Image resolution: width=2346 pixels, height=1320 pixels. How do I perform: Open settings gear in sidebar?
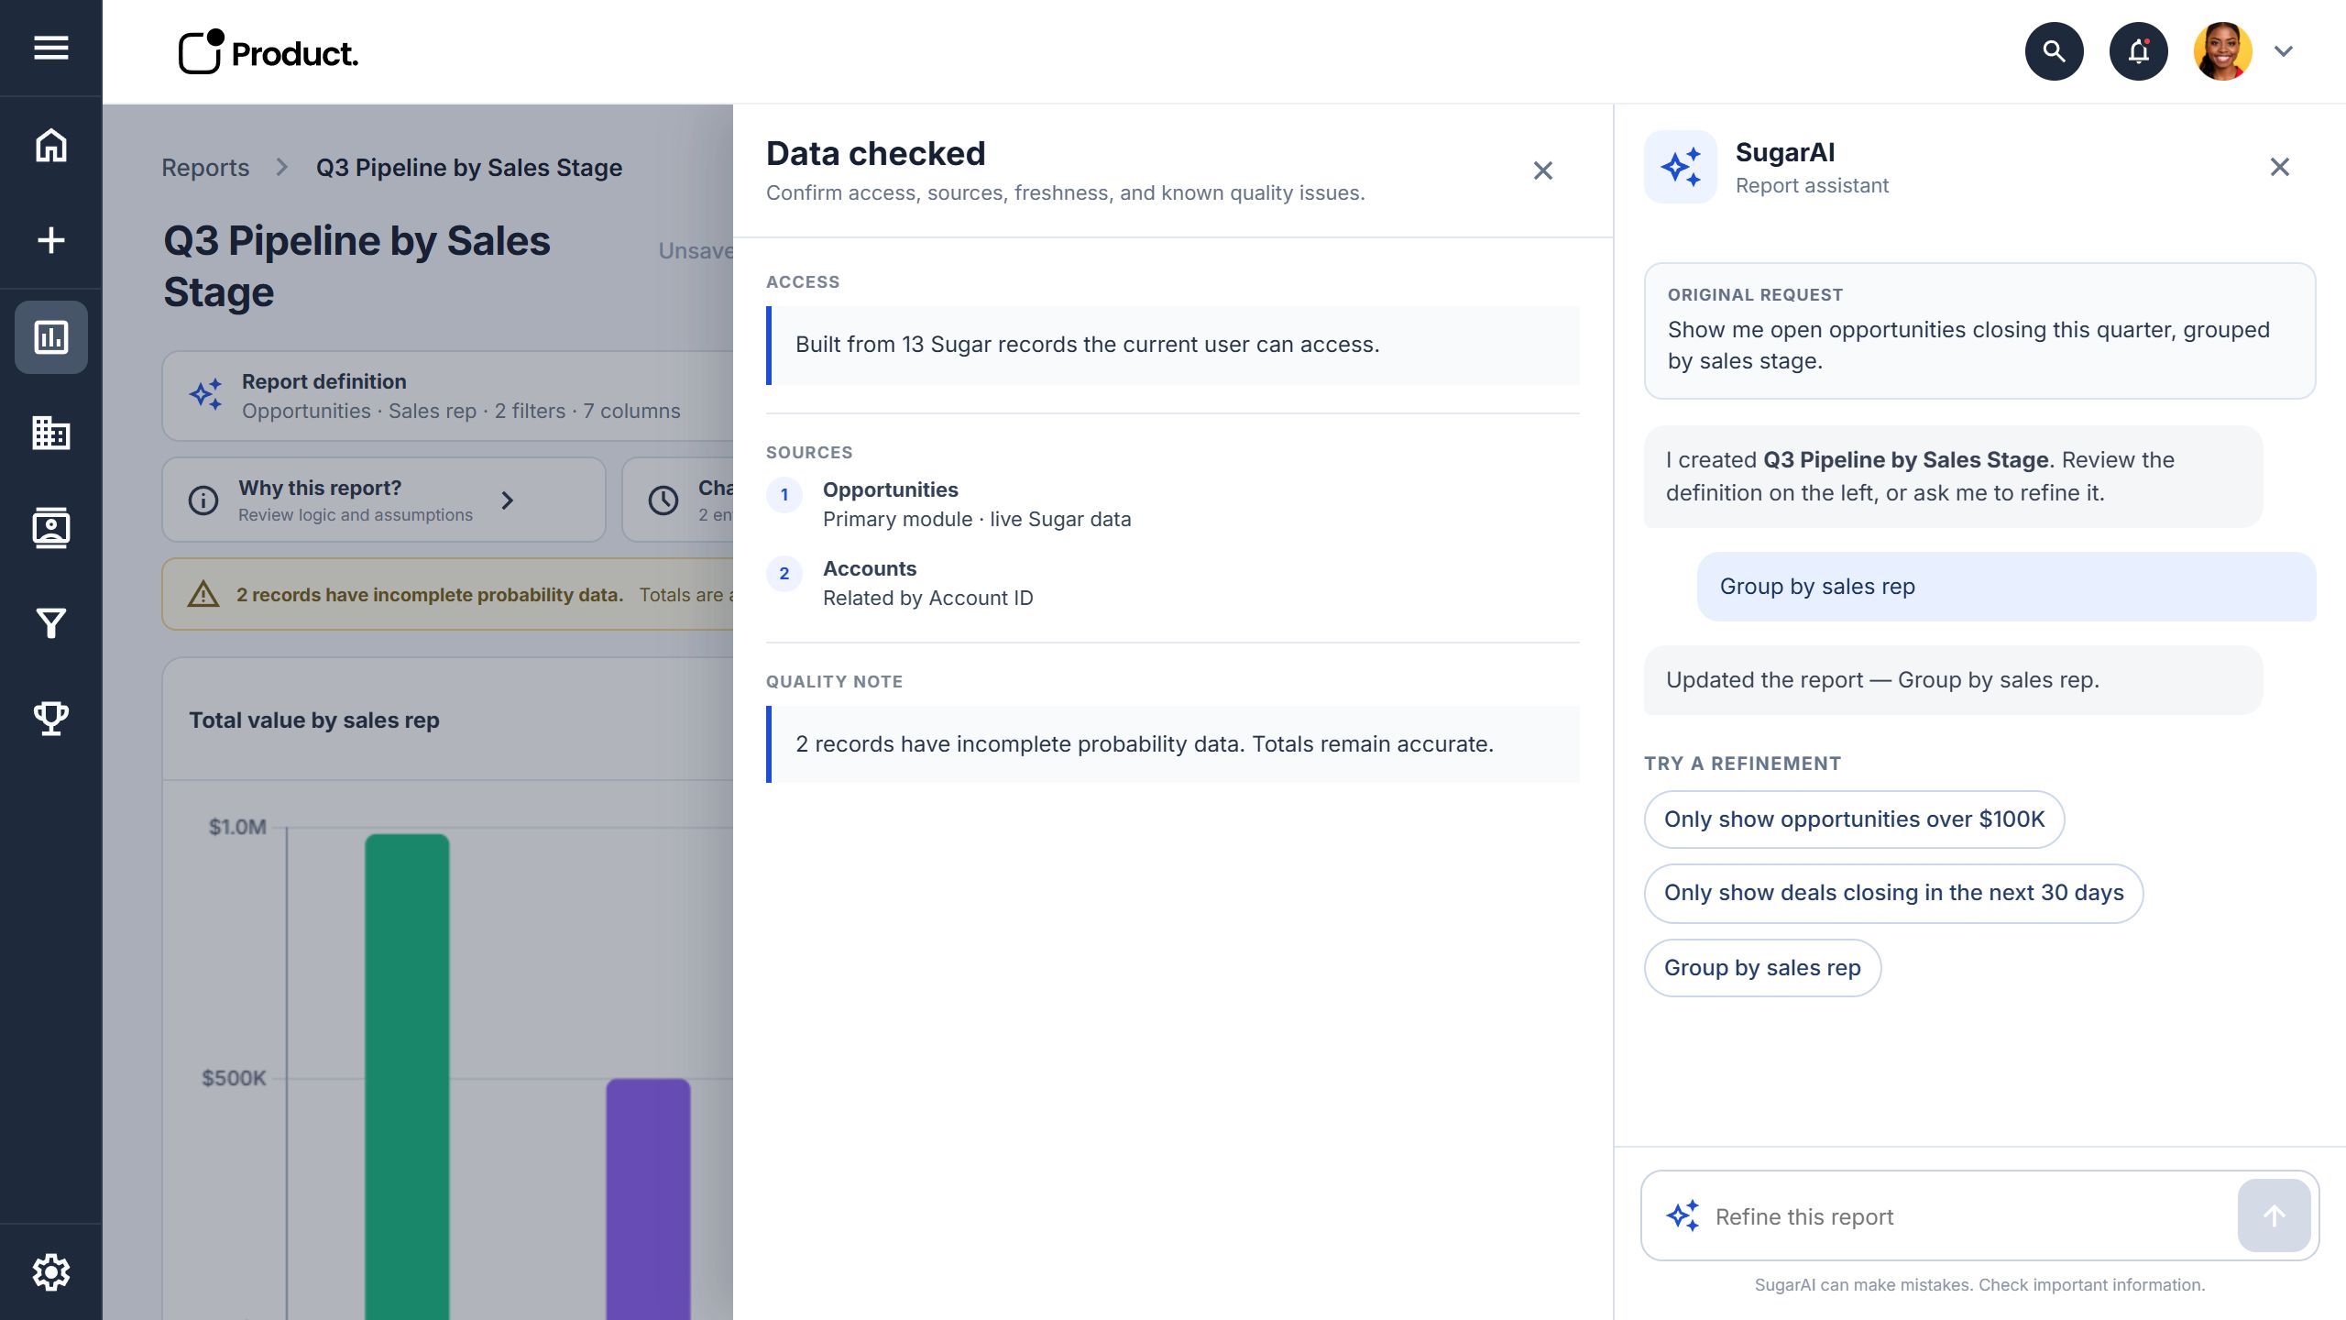(51, 1271)
